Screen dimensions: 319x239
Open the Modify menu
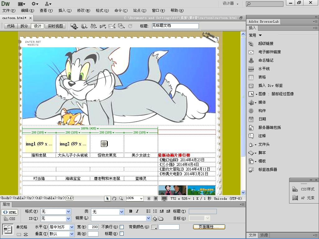(83, 11)
